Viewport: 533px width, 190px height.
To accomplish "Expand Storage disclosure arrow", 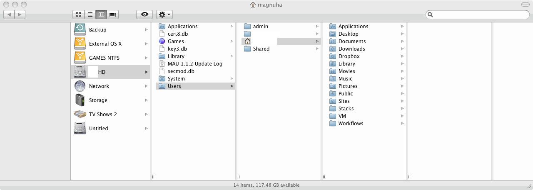I will click(x=146, y=100).
